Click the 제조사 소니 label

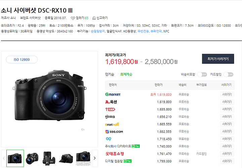pos(8,18)
